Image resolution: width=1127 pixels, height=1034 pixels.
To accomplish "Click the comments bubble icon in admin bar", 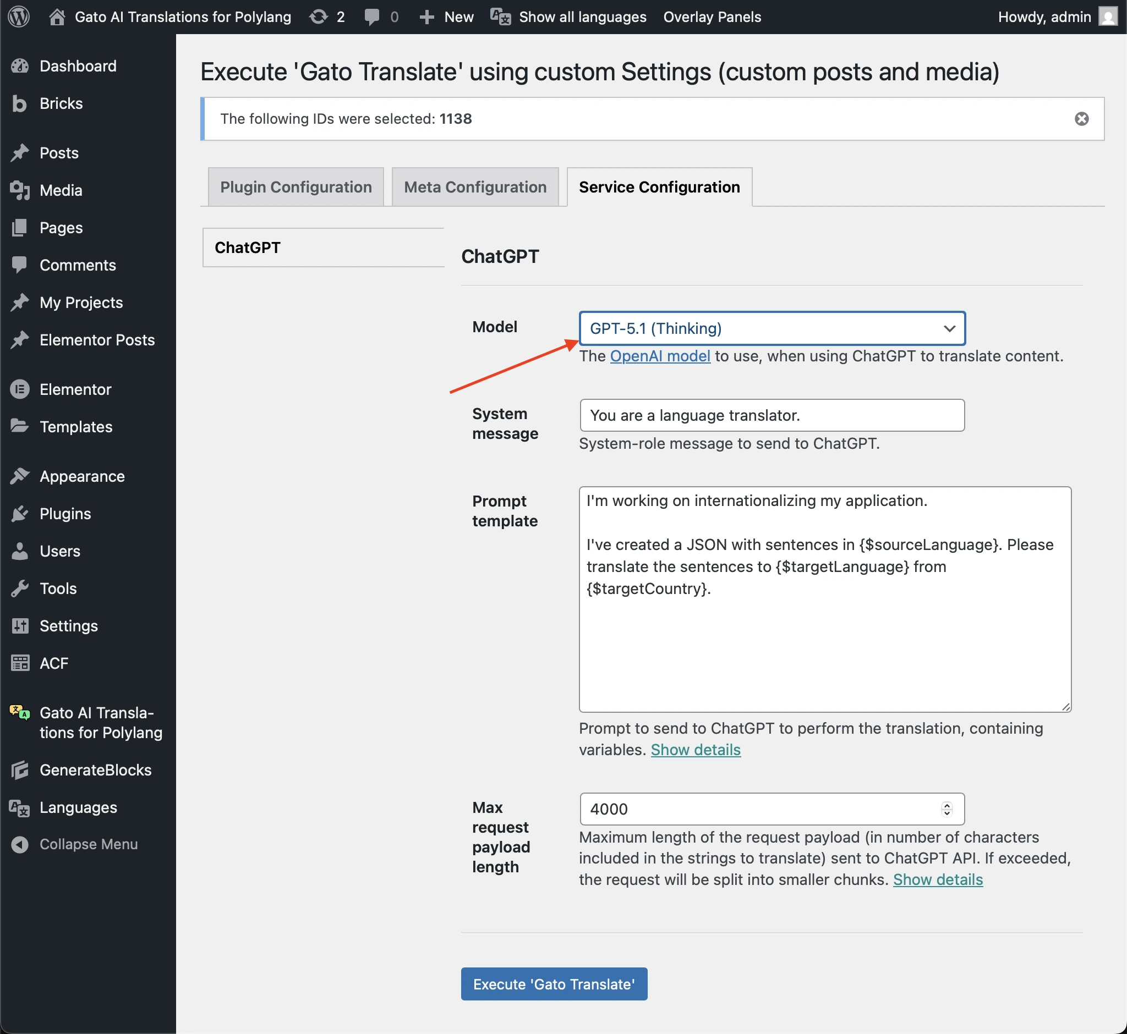I will click(x=371, y=17).
